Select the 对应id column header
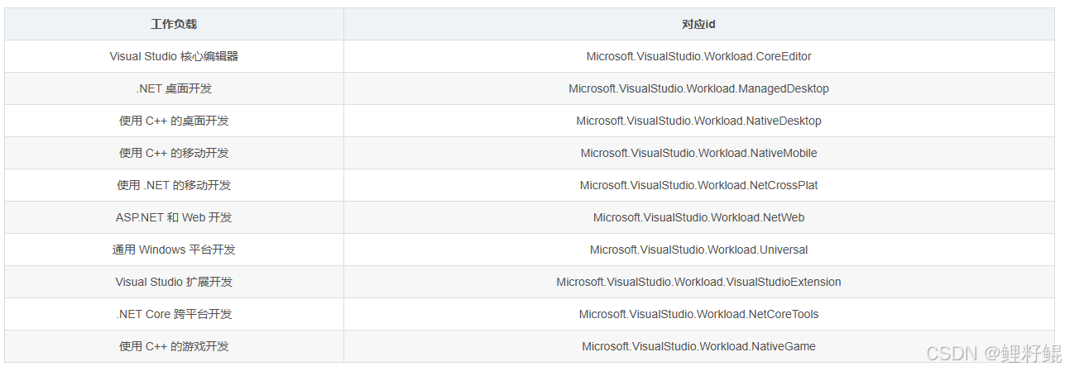The image size is (1065, 371). pos(698,24)
